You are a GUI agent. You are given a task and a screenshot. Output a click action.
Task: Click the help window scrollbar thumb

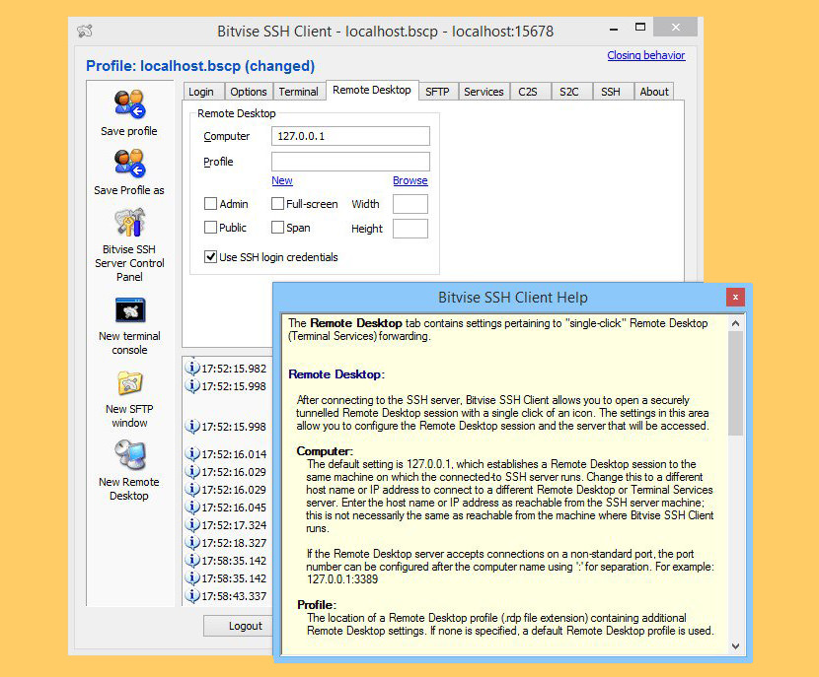coord(735,383)
